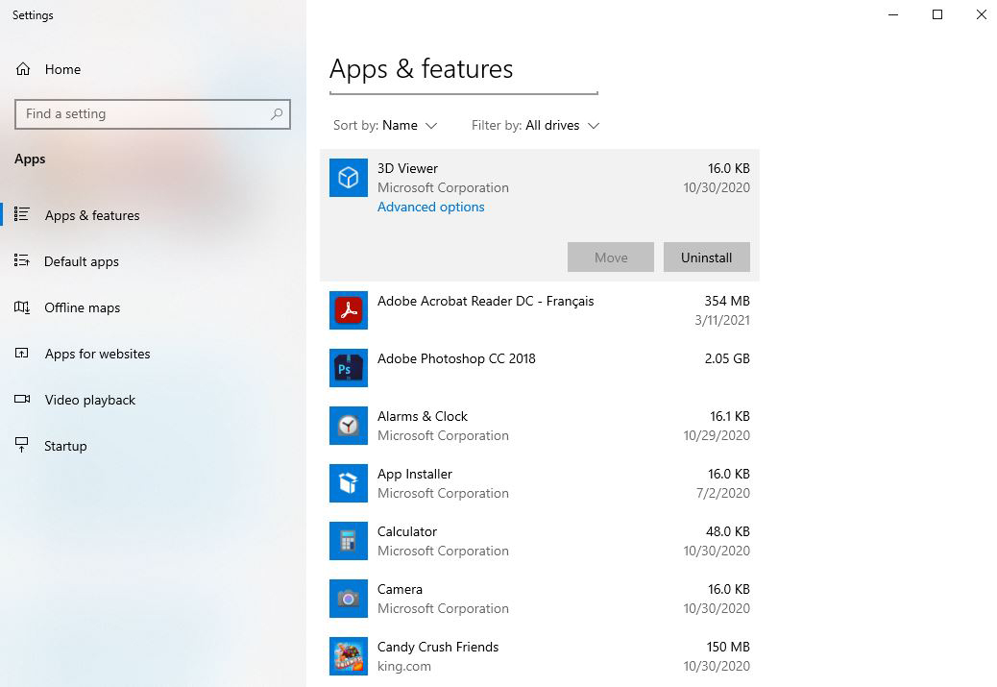Click the Move button for 3D Viewer
The height and width of the screenshot is (687, 997).
tap(611, 257)
